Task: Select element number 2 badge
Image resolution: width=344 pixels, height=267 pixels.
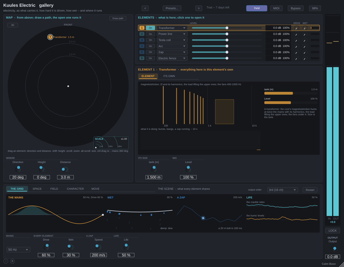Action: 142,34
